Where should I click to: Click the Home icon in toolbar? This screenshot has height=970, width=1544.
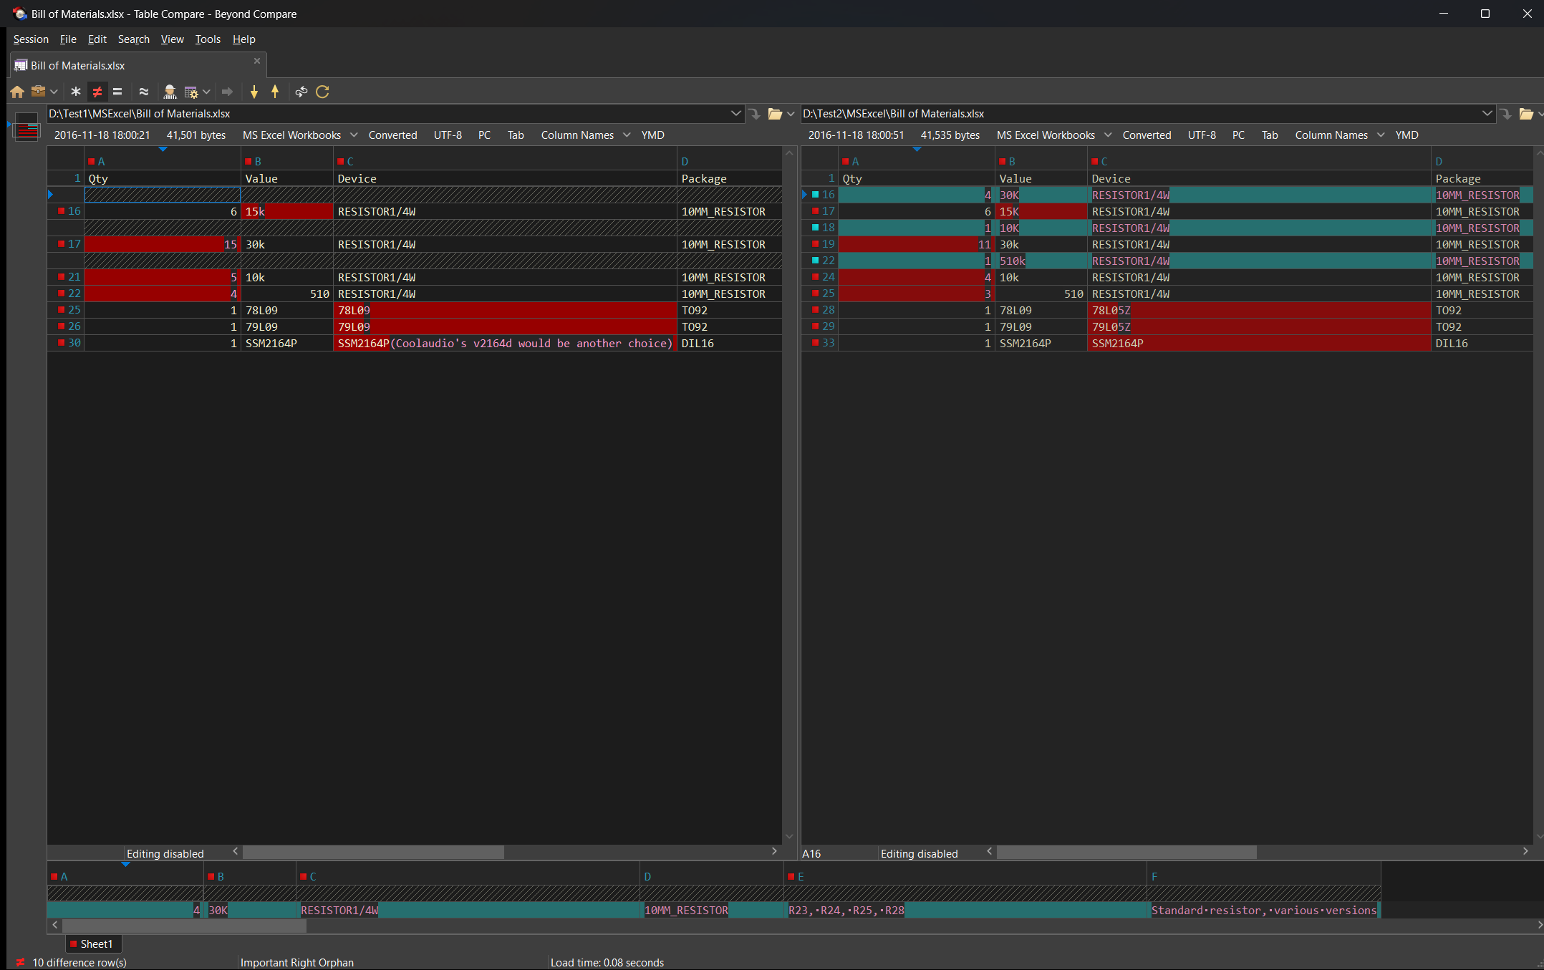click(17, 92)
